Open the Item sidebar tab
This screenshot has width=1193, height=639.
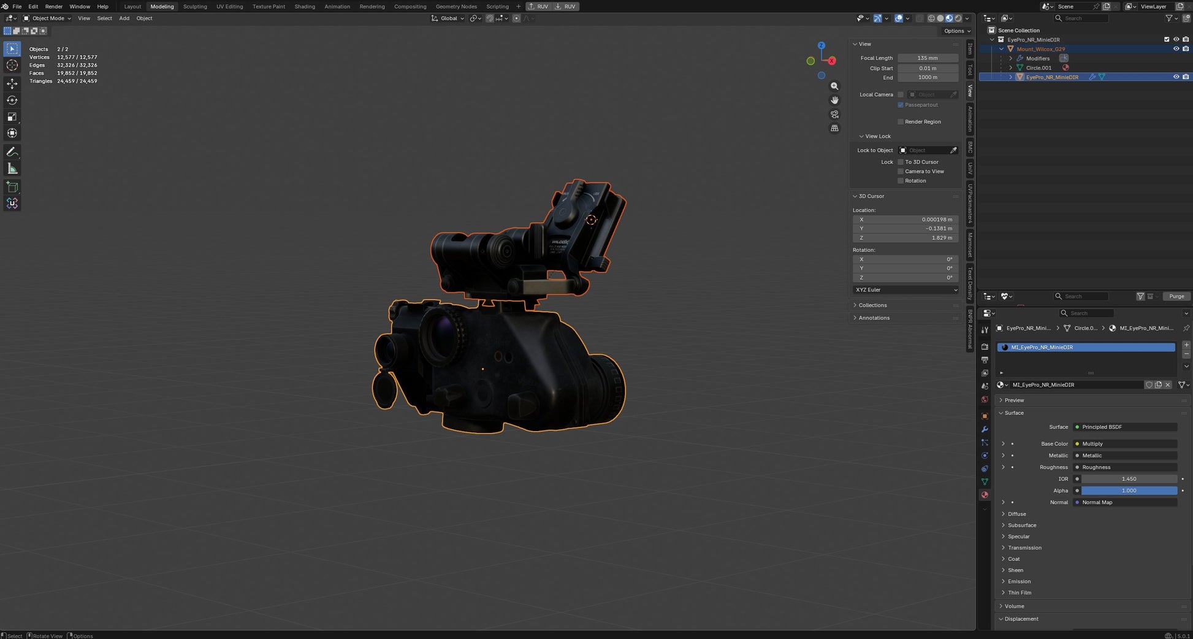coord(970,49)
